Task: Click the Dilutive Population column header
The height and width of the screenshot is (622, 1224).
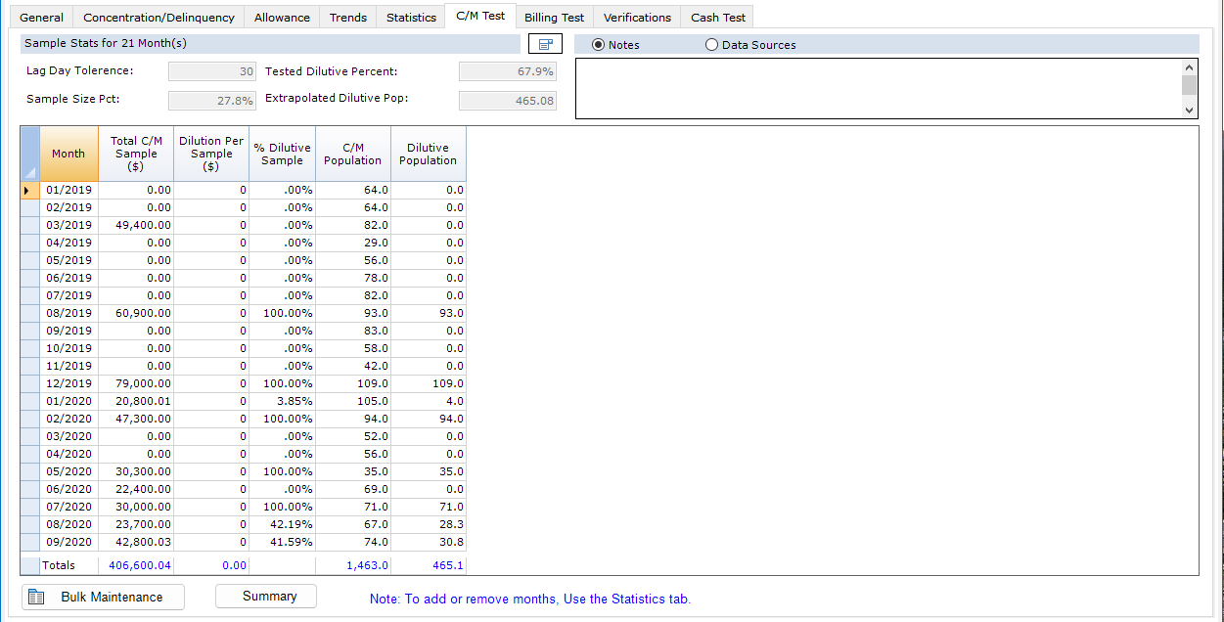Action: (x=428, y=154)
